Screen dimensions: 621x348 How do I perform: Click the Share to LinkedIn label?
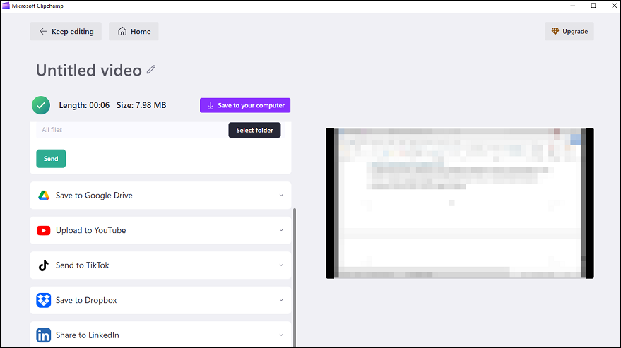coord(88,335)
